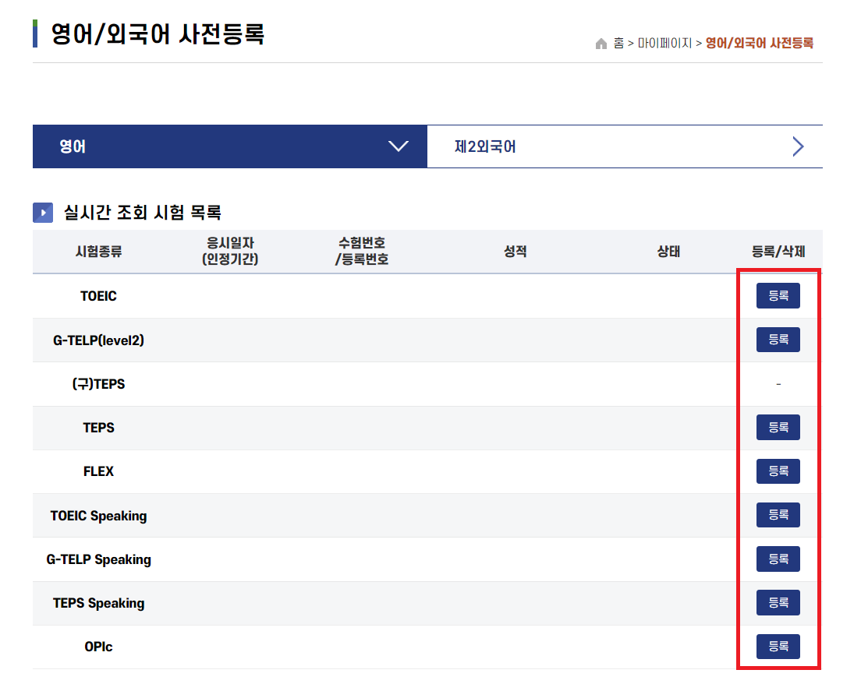The image size is (861, 684).
Task: Click 등록 for TOEIC Speaking
Action: pyautogui.click(x=778, y=515)
